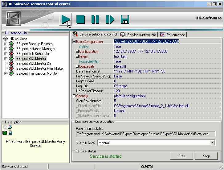Click the ForceGetPlan value True
Image resolution: width=224 pixels, height=170 pixels.
167,61
